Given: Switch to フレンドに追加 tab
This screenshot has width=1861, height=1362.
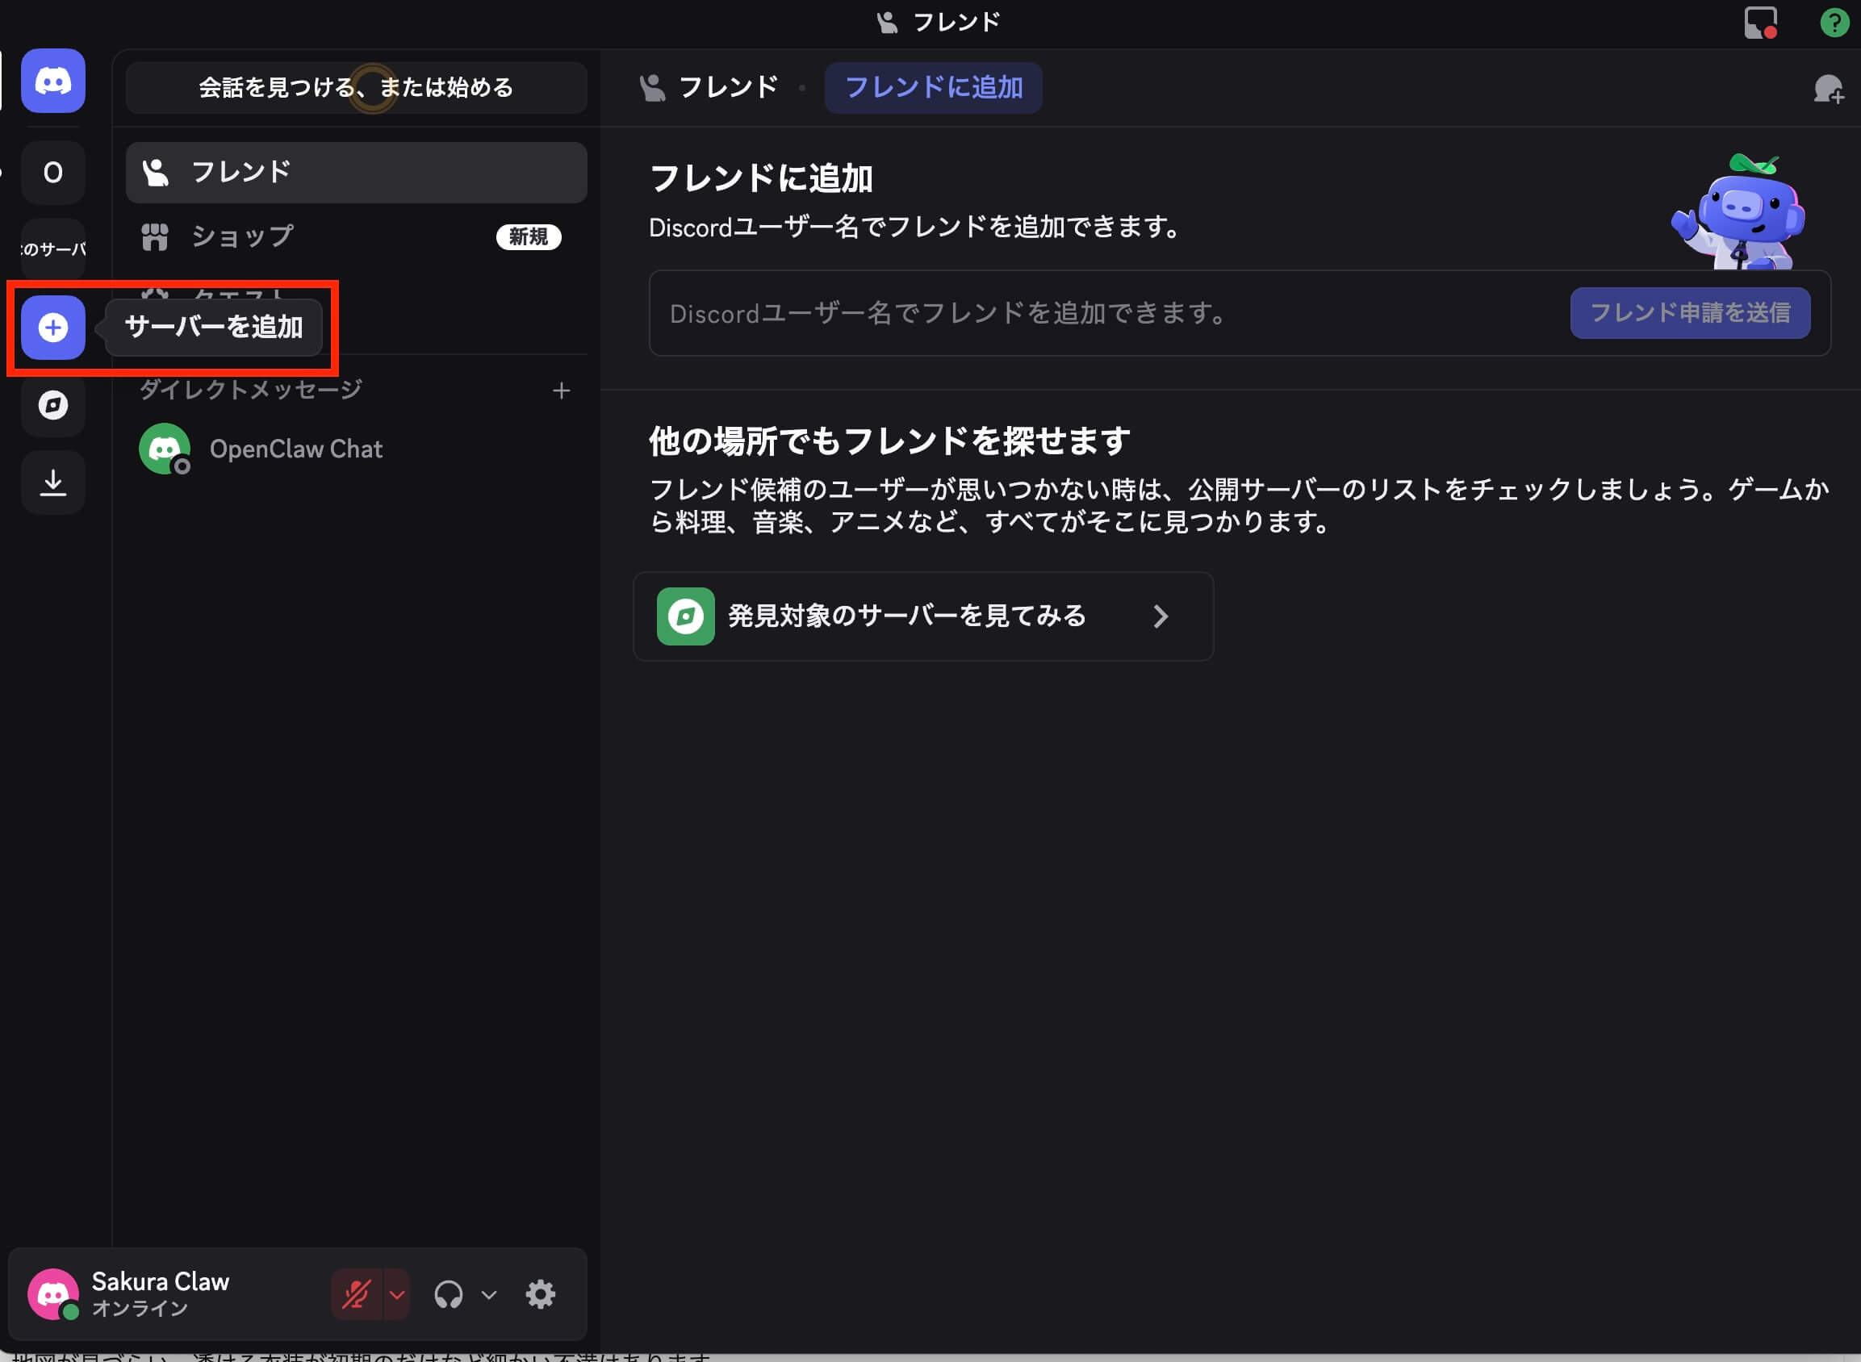Looking at the screenshot, I should point(933,87).
